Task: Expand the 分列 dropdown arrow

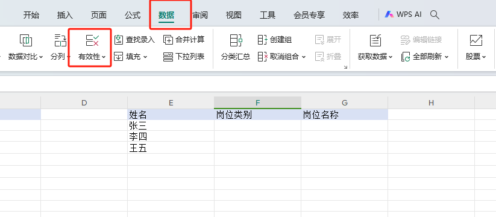Action: tap(69, 57)
